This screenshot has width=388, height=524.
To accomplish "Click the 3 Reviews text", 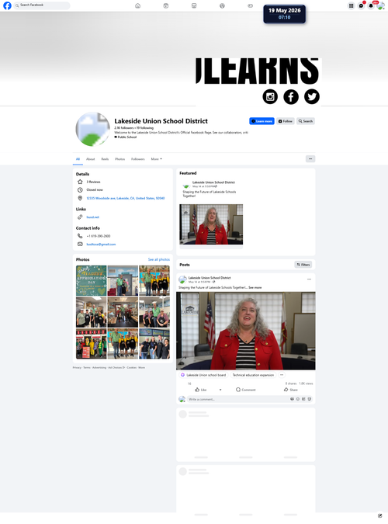I will pos(94,182).
